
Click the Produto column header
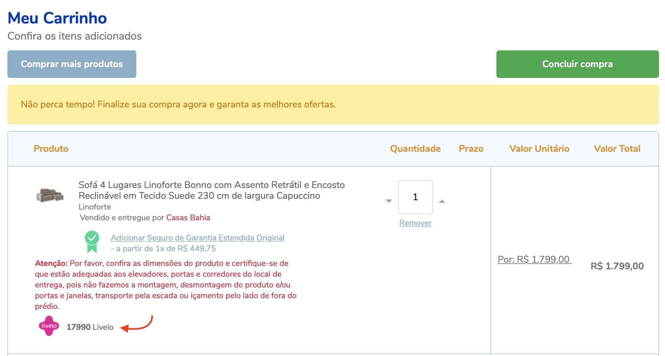point(51,149)
